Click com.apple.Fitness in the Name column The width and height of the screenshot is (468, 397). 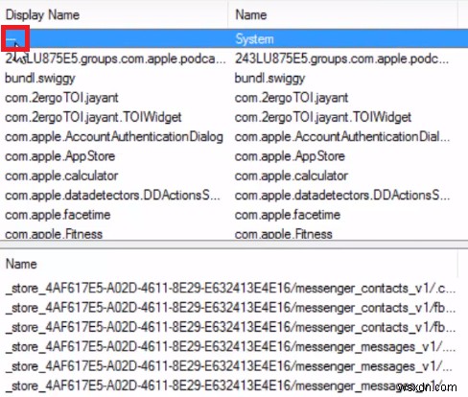[x=284, y=234]
